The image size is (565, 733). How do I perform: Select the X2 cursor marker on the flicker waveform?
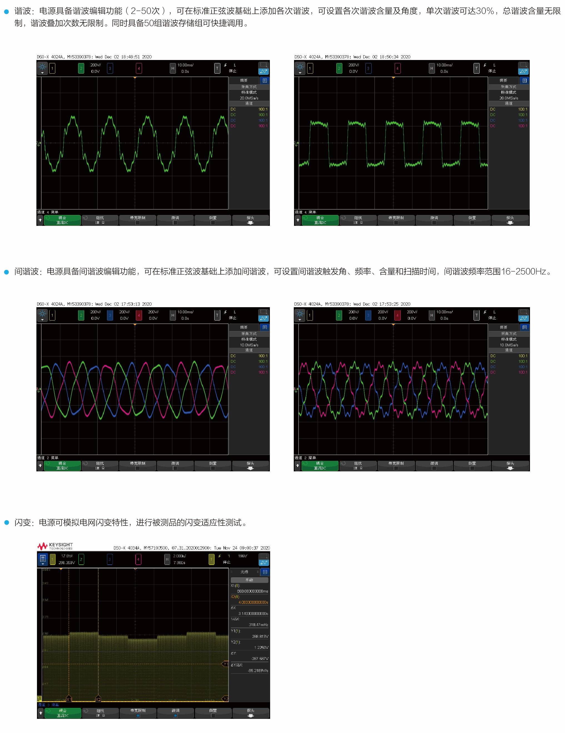coord(98,699)
